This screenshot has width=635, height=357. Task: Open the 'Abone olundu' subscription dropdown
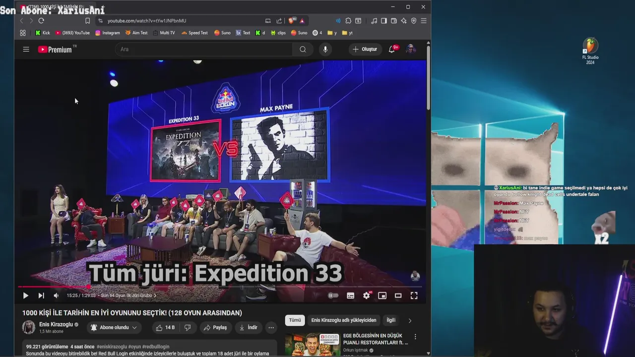click(114, 327)
